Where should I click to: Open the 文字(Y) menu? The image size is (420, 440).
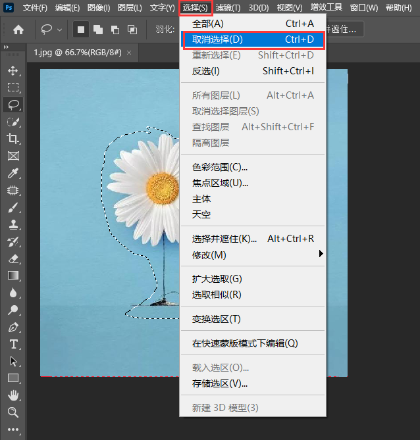tap(162, 8)
